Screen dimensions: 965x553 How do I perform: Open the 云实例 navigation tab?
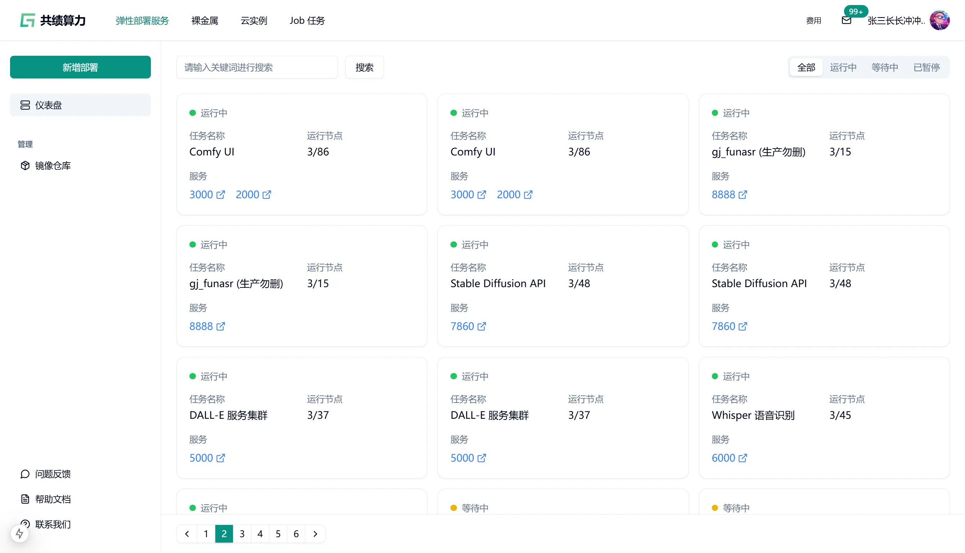254,21
